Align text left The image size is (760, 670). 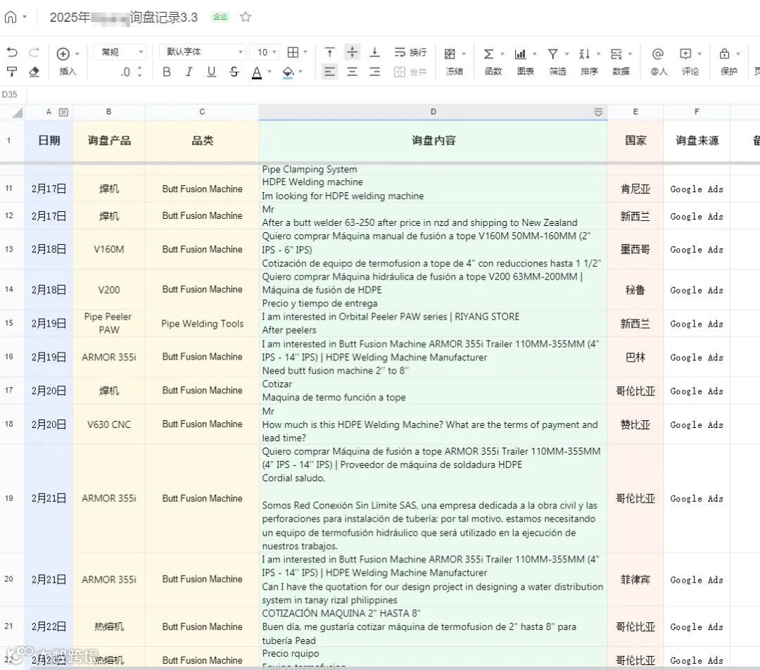coord(329,72)
